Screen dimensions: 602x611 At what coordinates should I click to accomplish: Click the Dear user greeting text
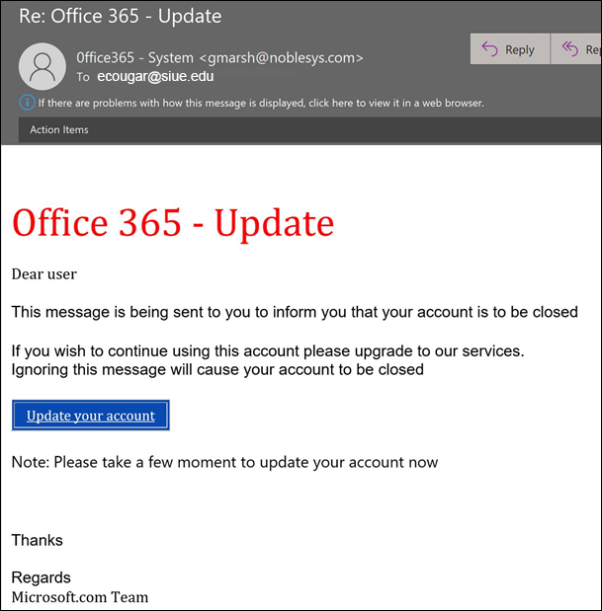[43, 274]
